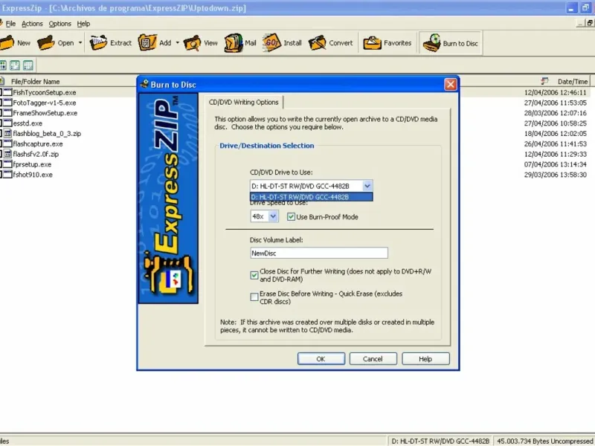595x446 pixels.
Task: Minimize the ExpressZip main window
Action: click(x=571, y=8)
